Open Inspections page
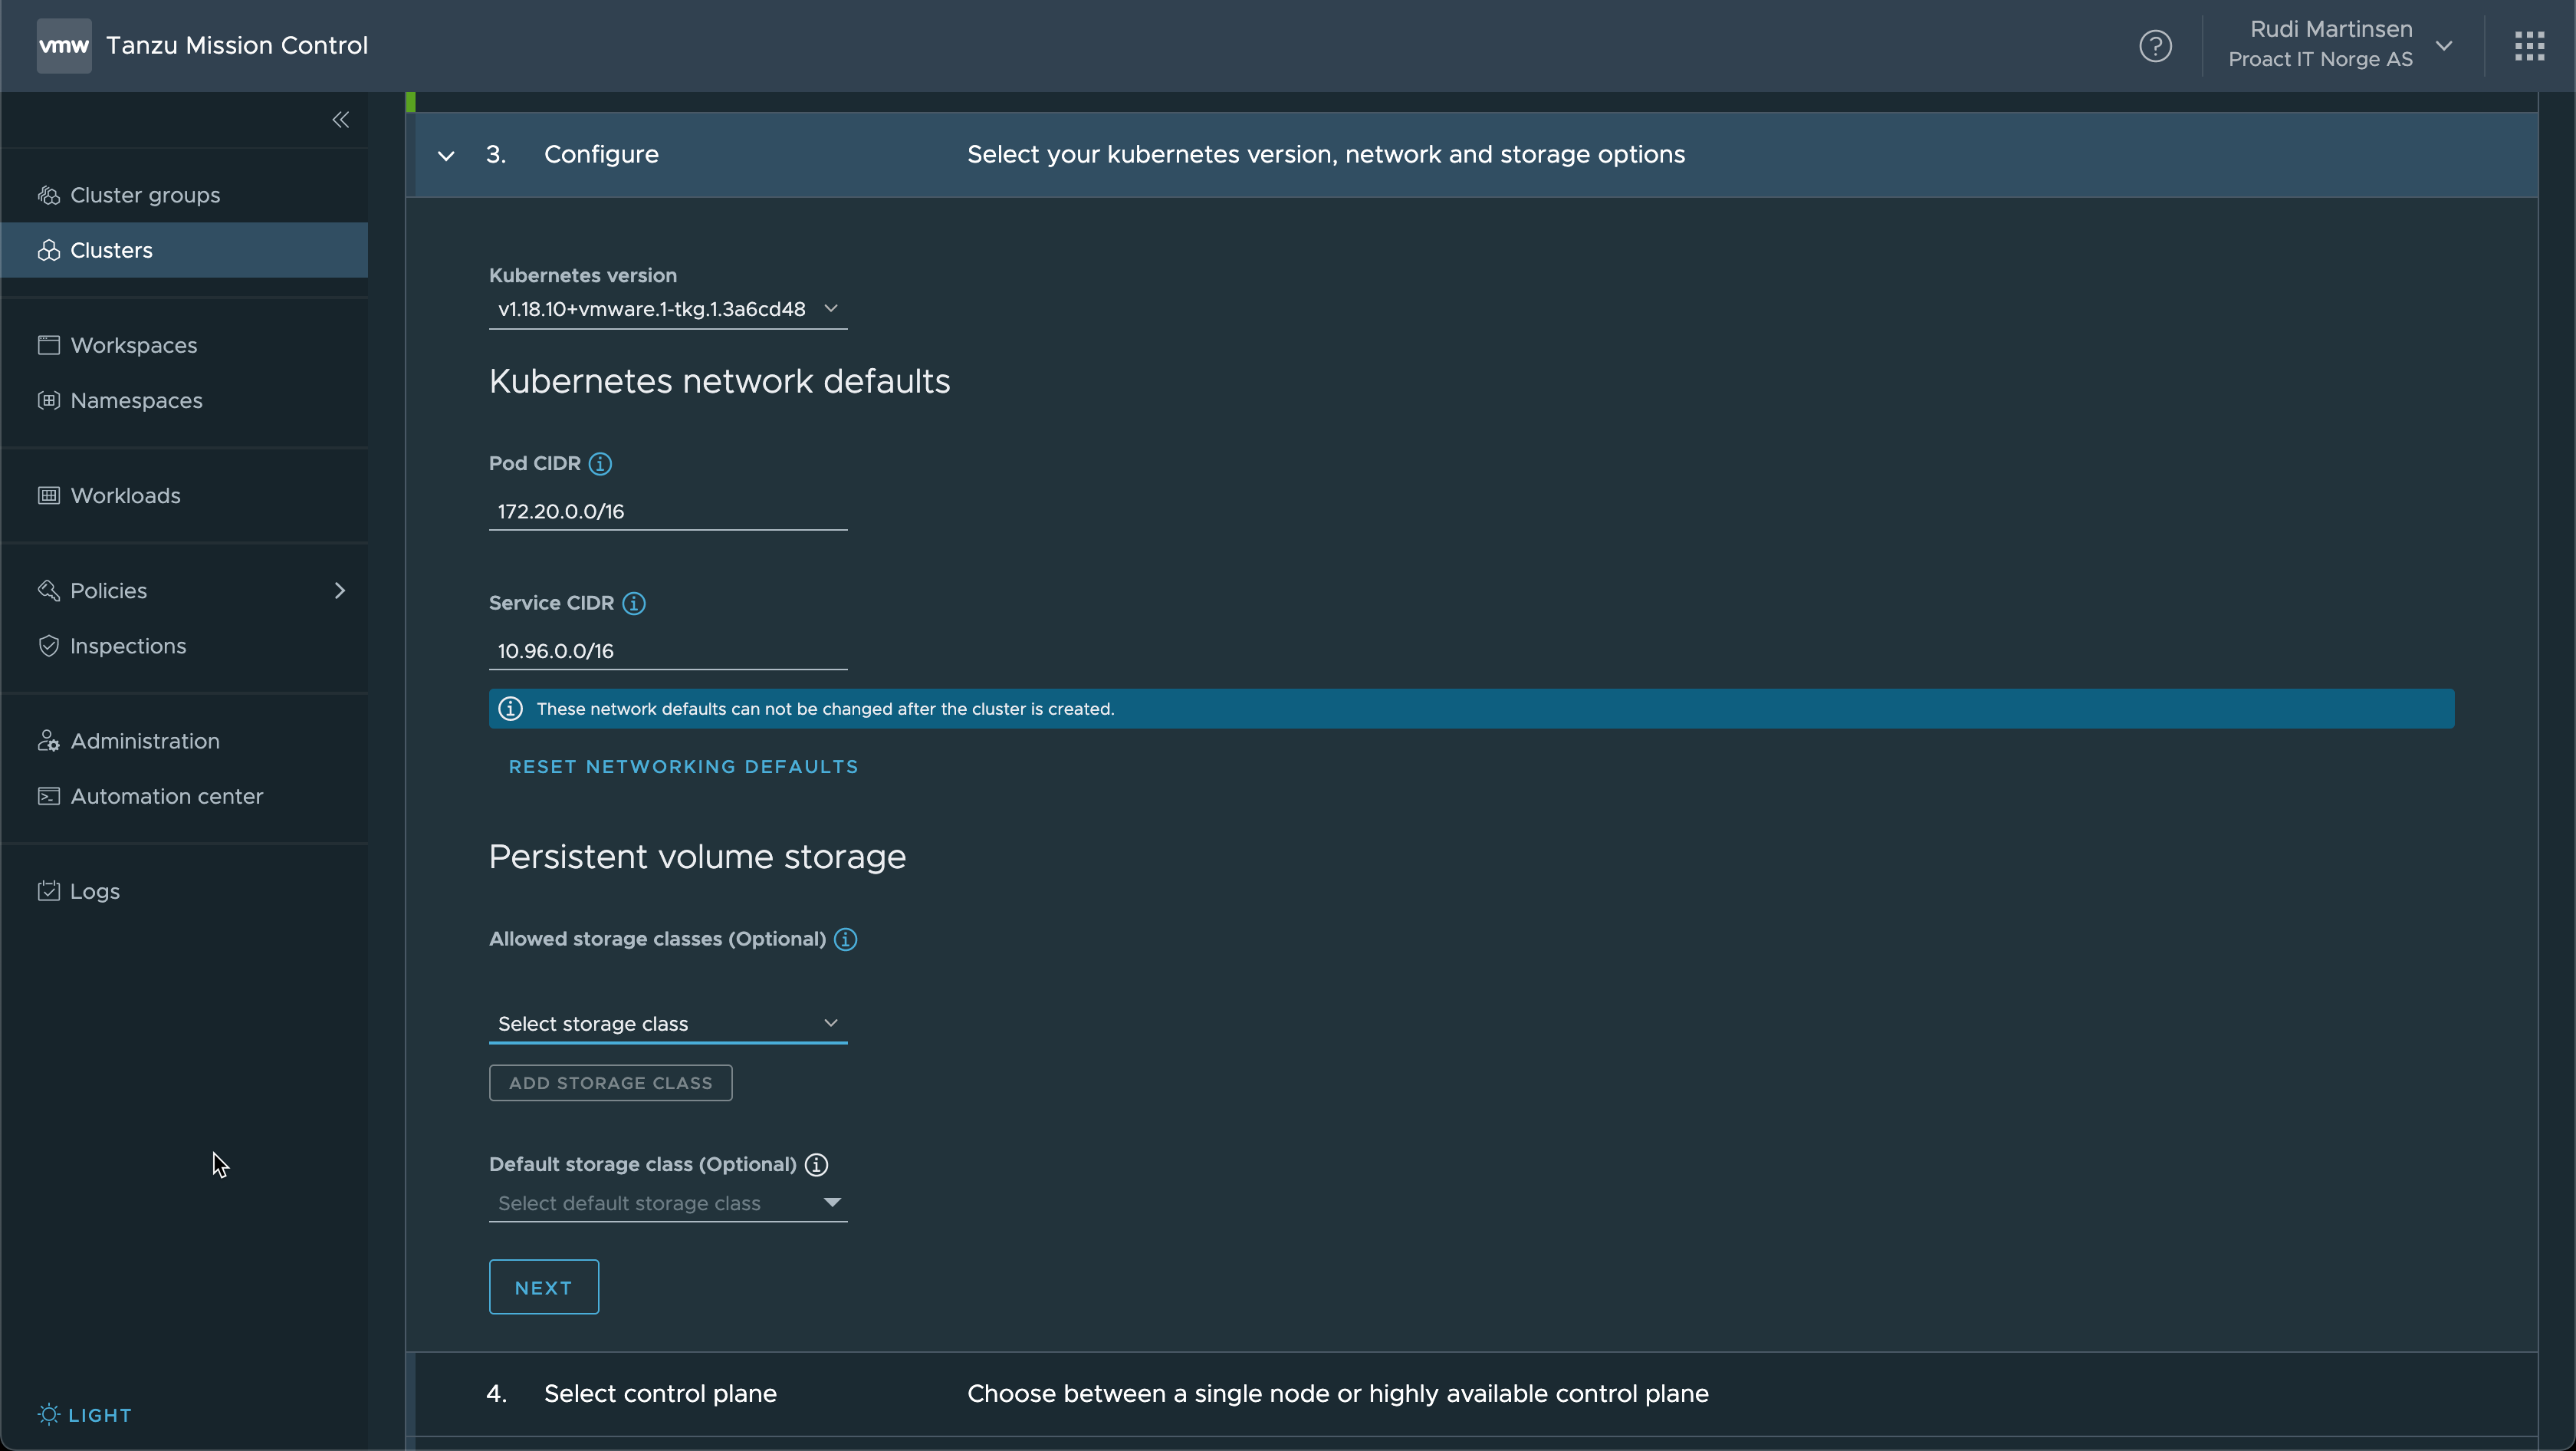Screen dimensions: 2576x1451 click(x=128, y=646)
